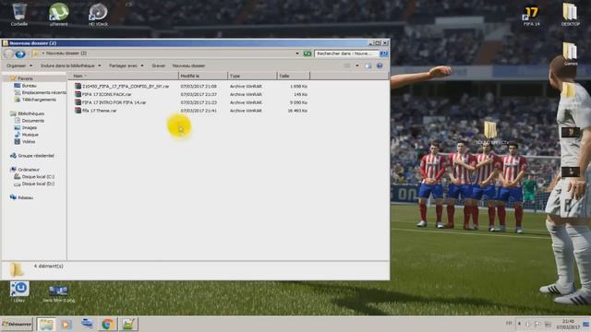Open Google Chrome from the taskbar
This screenshot has height=332, width=591.
pos(107,324)
